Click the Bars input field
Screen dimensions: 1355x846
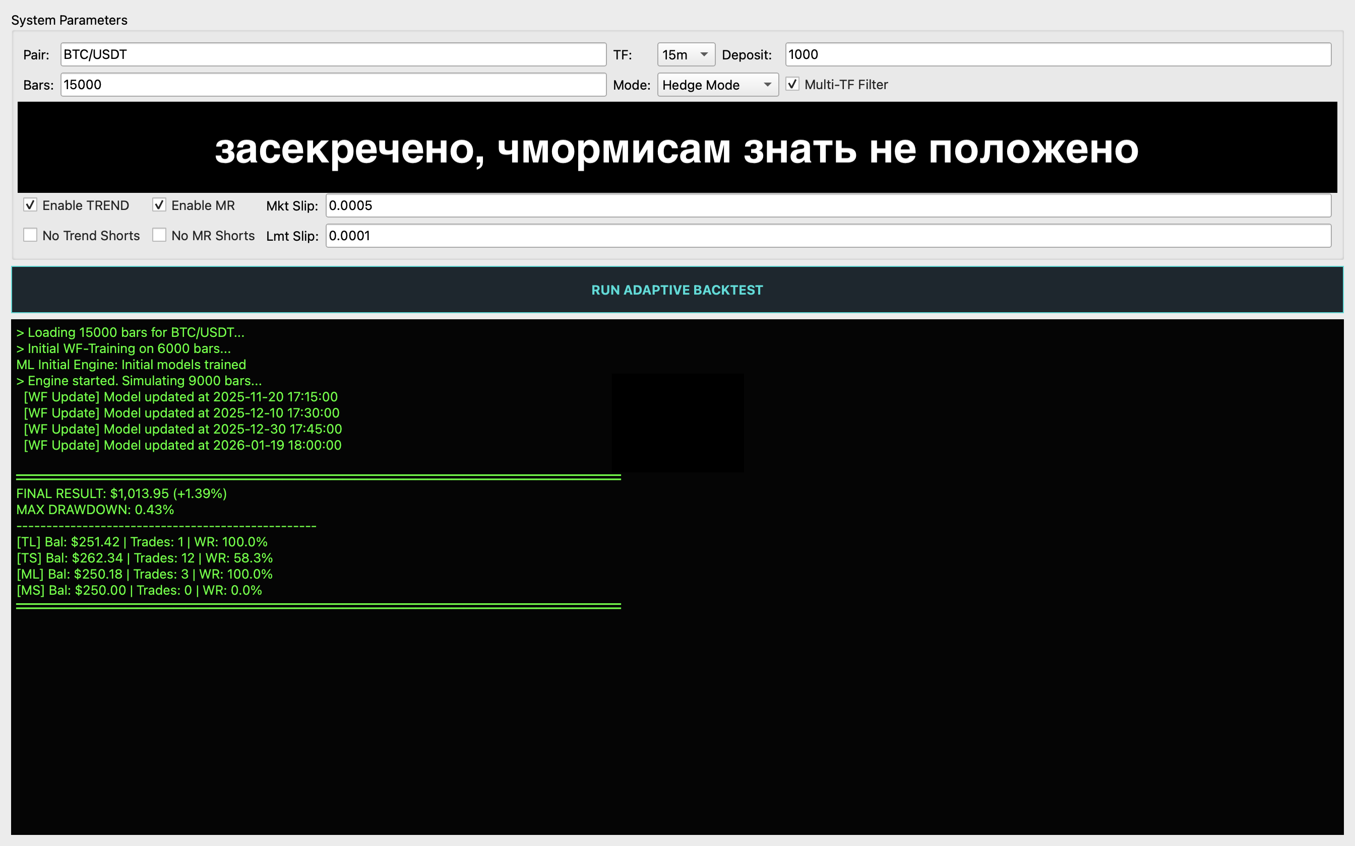pos(333,85)
